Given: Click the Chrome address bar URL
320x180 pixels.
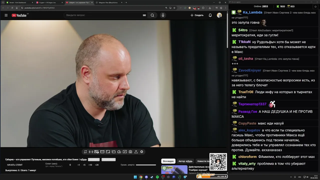Looking at the screenshot, I should point(39,8).
